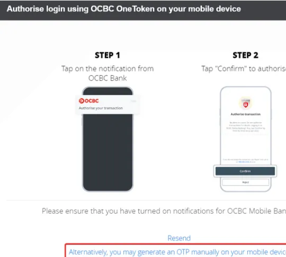Click the 'Authorise transaction' title inside Step 2 phone
286x257 pixels.
[x=246, y=114]
